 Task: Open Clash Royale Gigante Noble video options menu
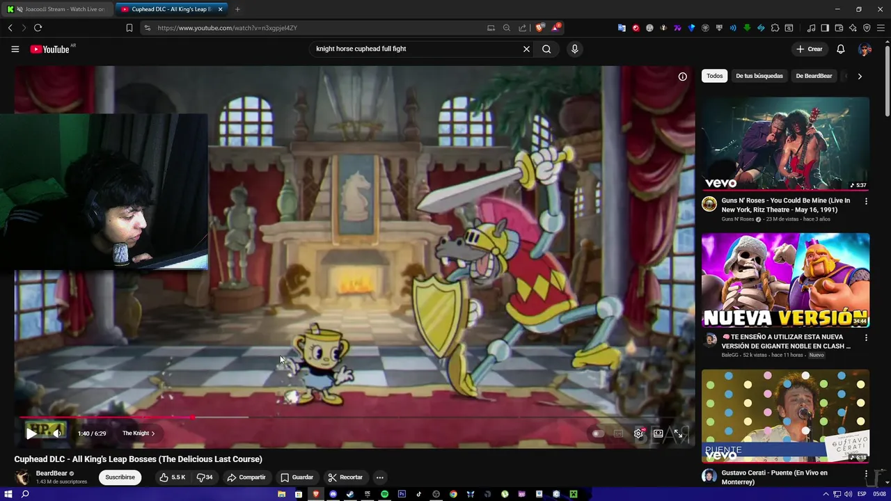coord(866,337)
